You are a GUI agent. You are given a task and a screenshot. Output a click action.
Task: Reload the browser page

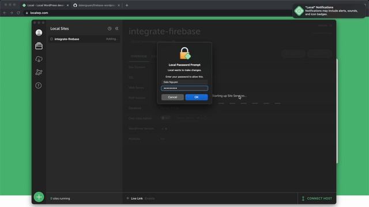click(x=18, y=13)
